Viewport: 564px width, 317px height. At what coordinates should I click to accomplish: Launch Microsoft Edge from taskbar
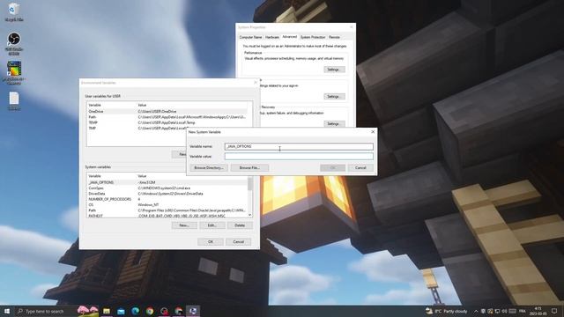pos(135,311)
